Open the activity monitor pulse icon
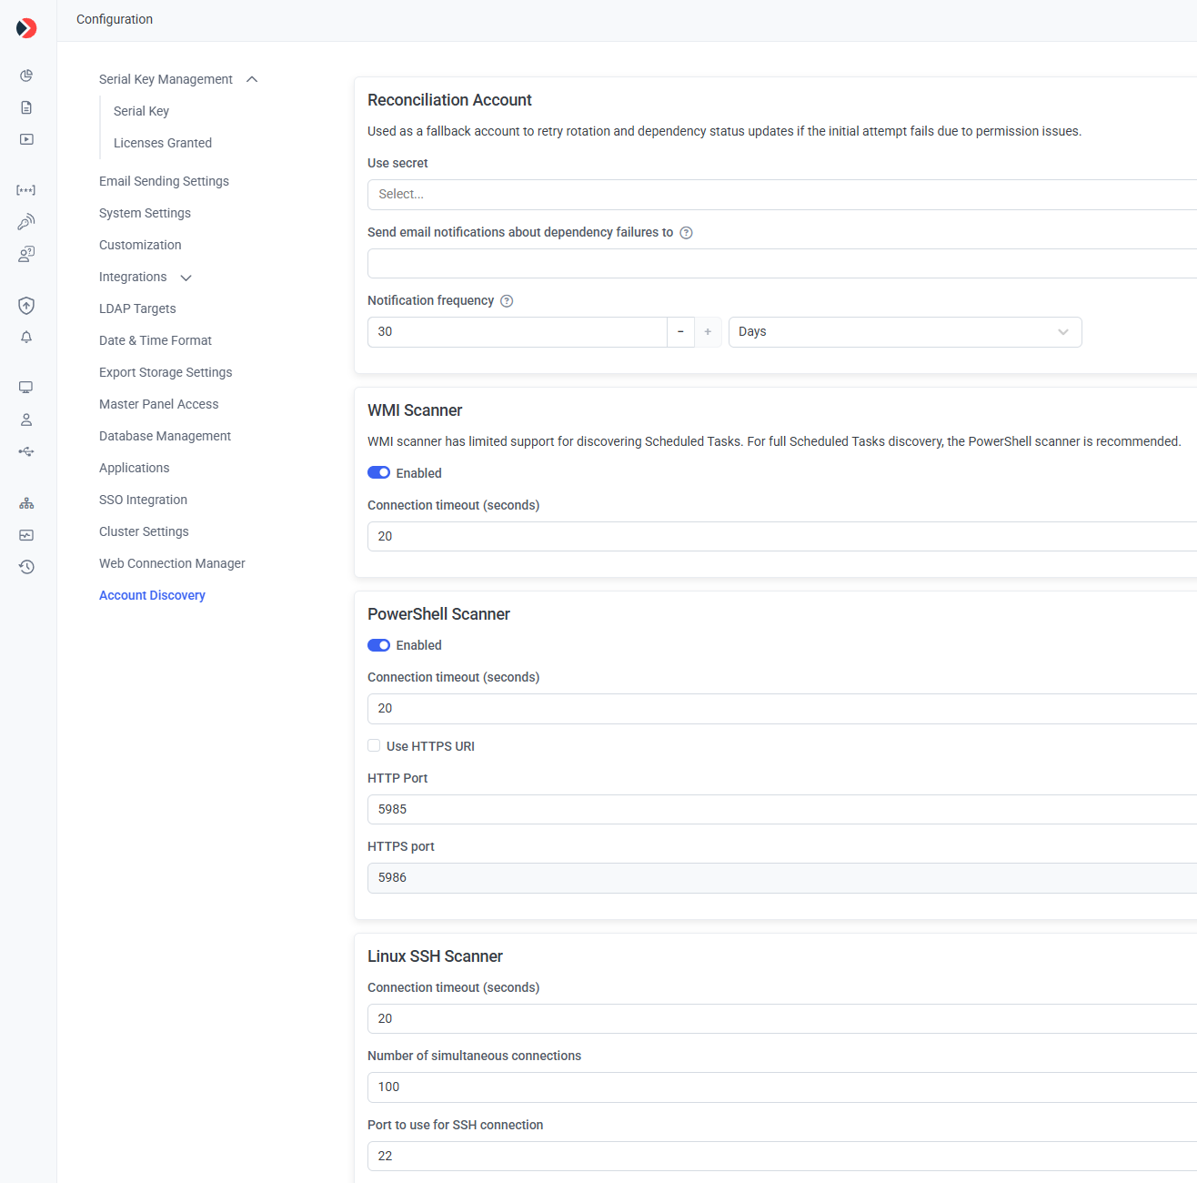 [26, 535]
